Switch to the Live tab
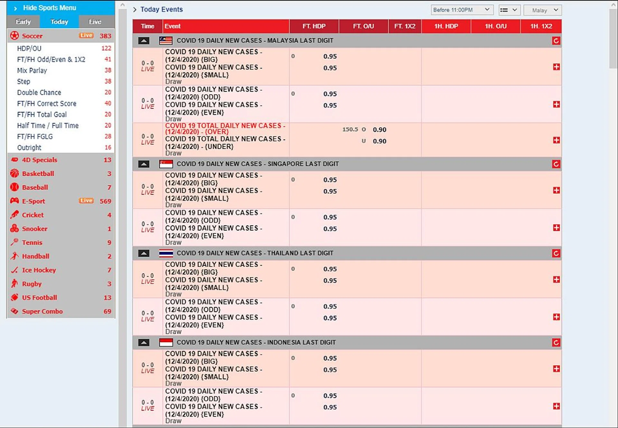This screenshot has width=618, height=428. [95, 22]
